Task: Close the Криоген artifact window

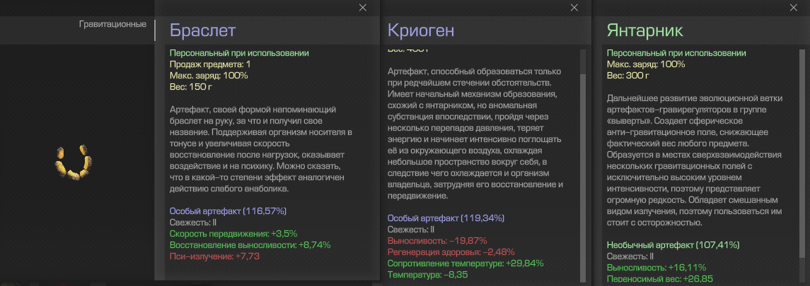Action: [574, 7]
